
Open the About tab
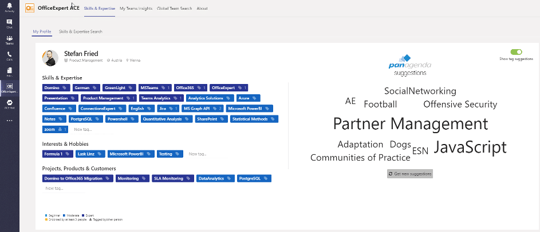click(x=202, y=9)
